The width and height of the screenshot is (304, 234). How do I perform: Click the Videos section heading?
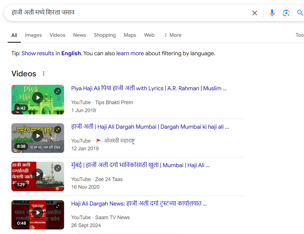[24, 74]
